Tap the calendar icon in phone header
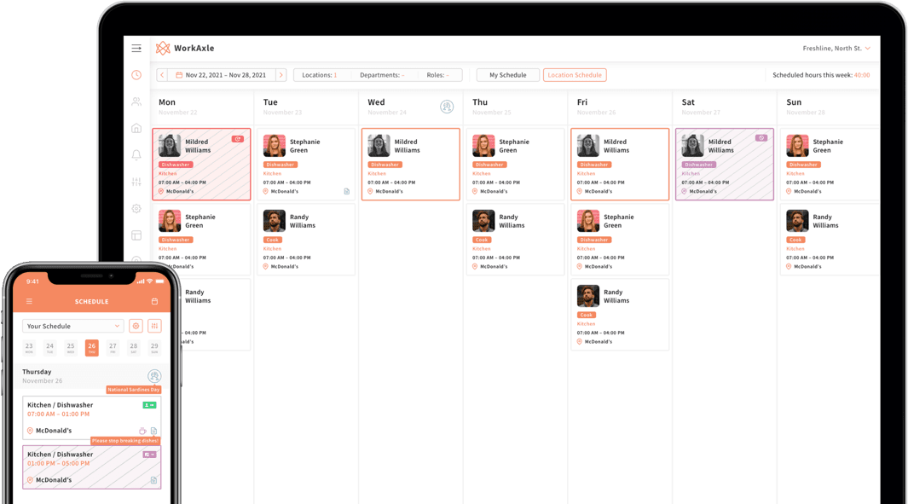Screen dimensions: 908x504 (x=154, y=301)
